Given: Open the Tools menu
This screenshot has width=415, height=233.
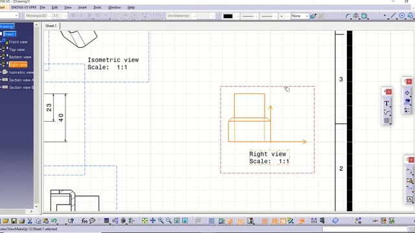Looking at the screenshot, I should click(97, 7).
